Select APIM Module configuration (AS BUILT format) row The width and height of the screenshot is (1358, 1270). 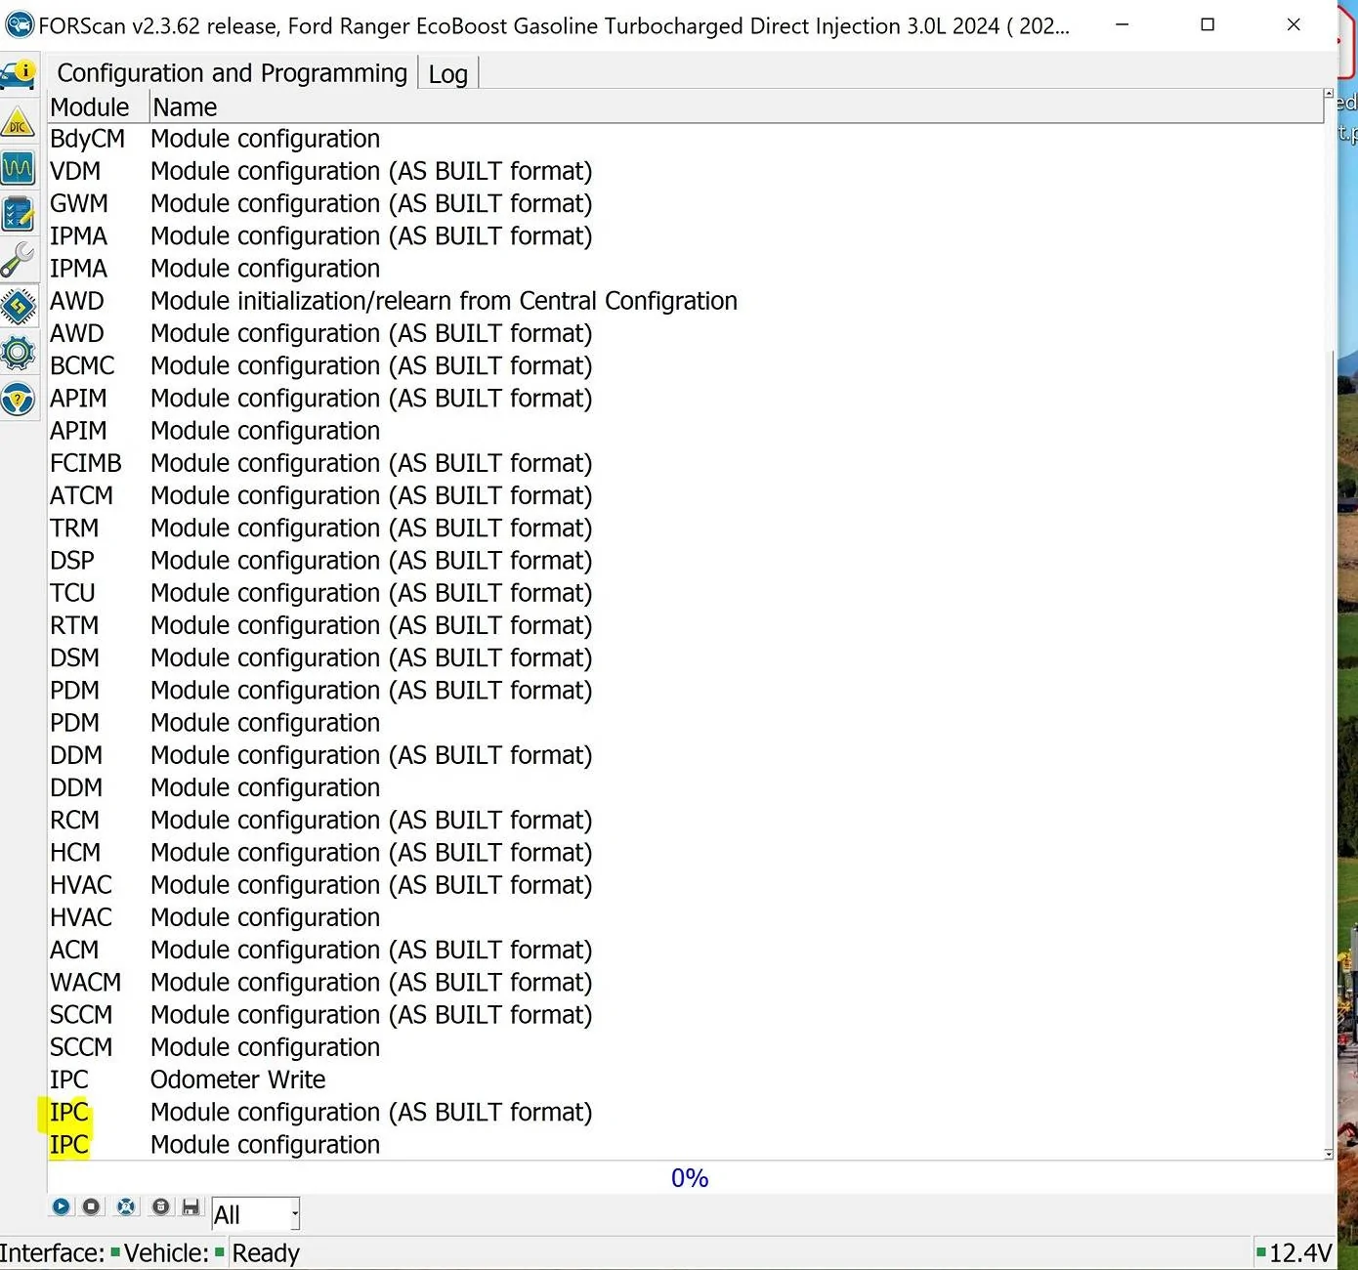684,398
